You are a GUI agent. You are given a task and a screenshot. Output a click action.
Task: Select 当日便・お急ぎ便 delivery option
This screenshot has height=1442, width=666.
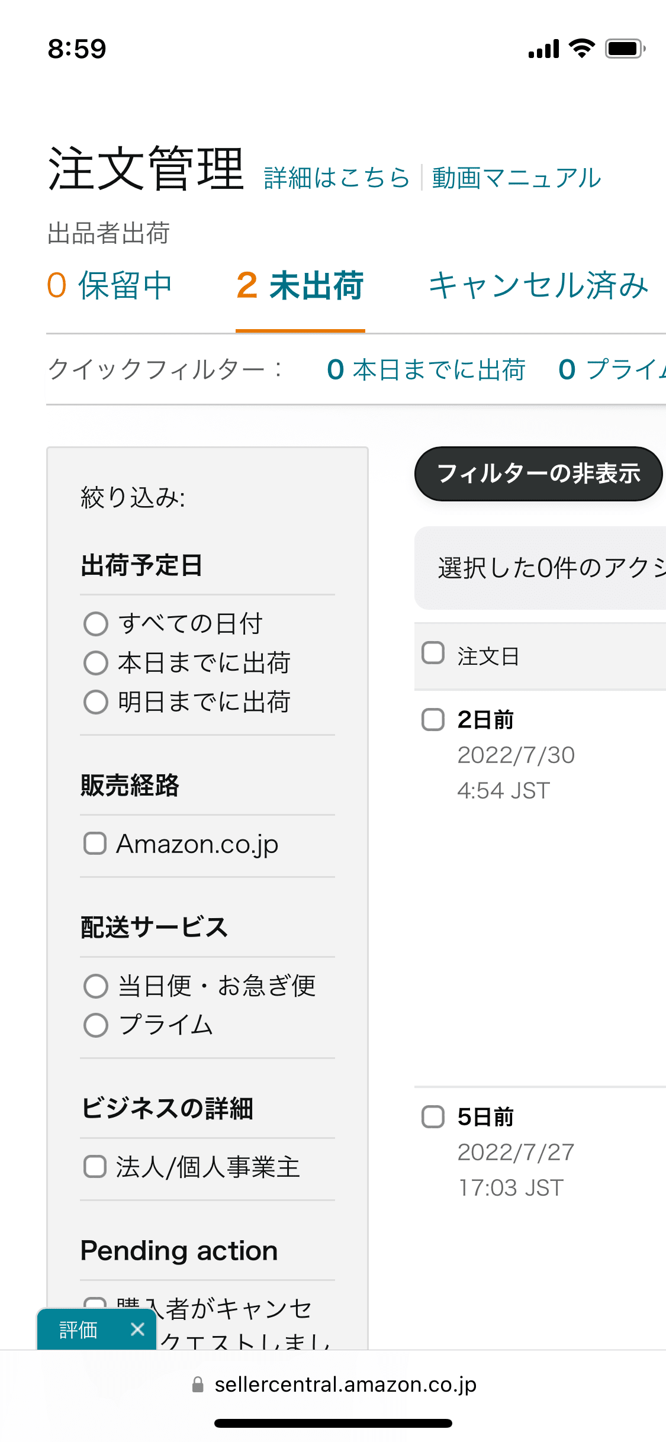pos(95,986)
